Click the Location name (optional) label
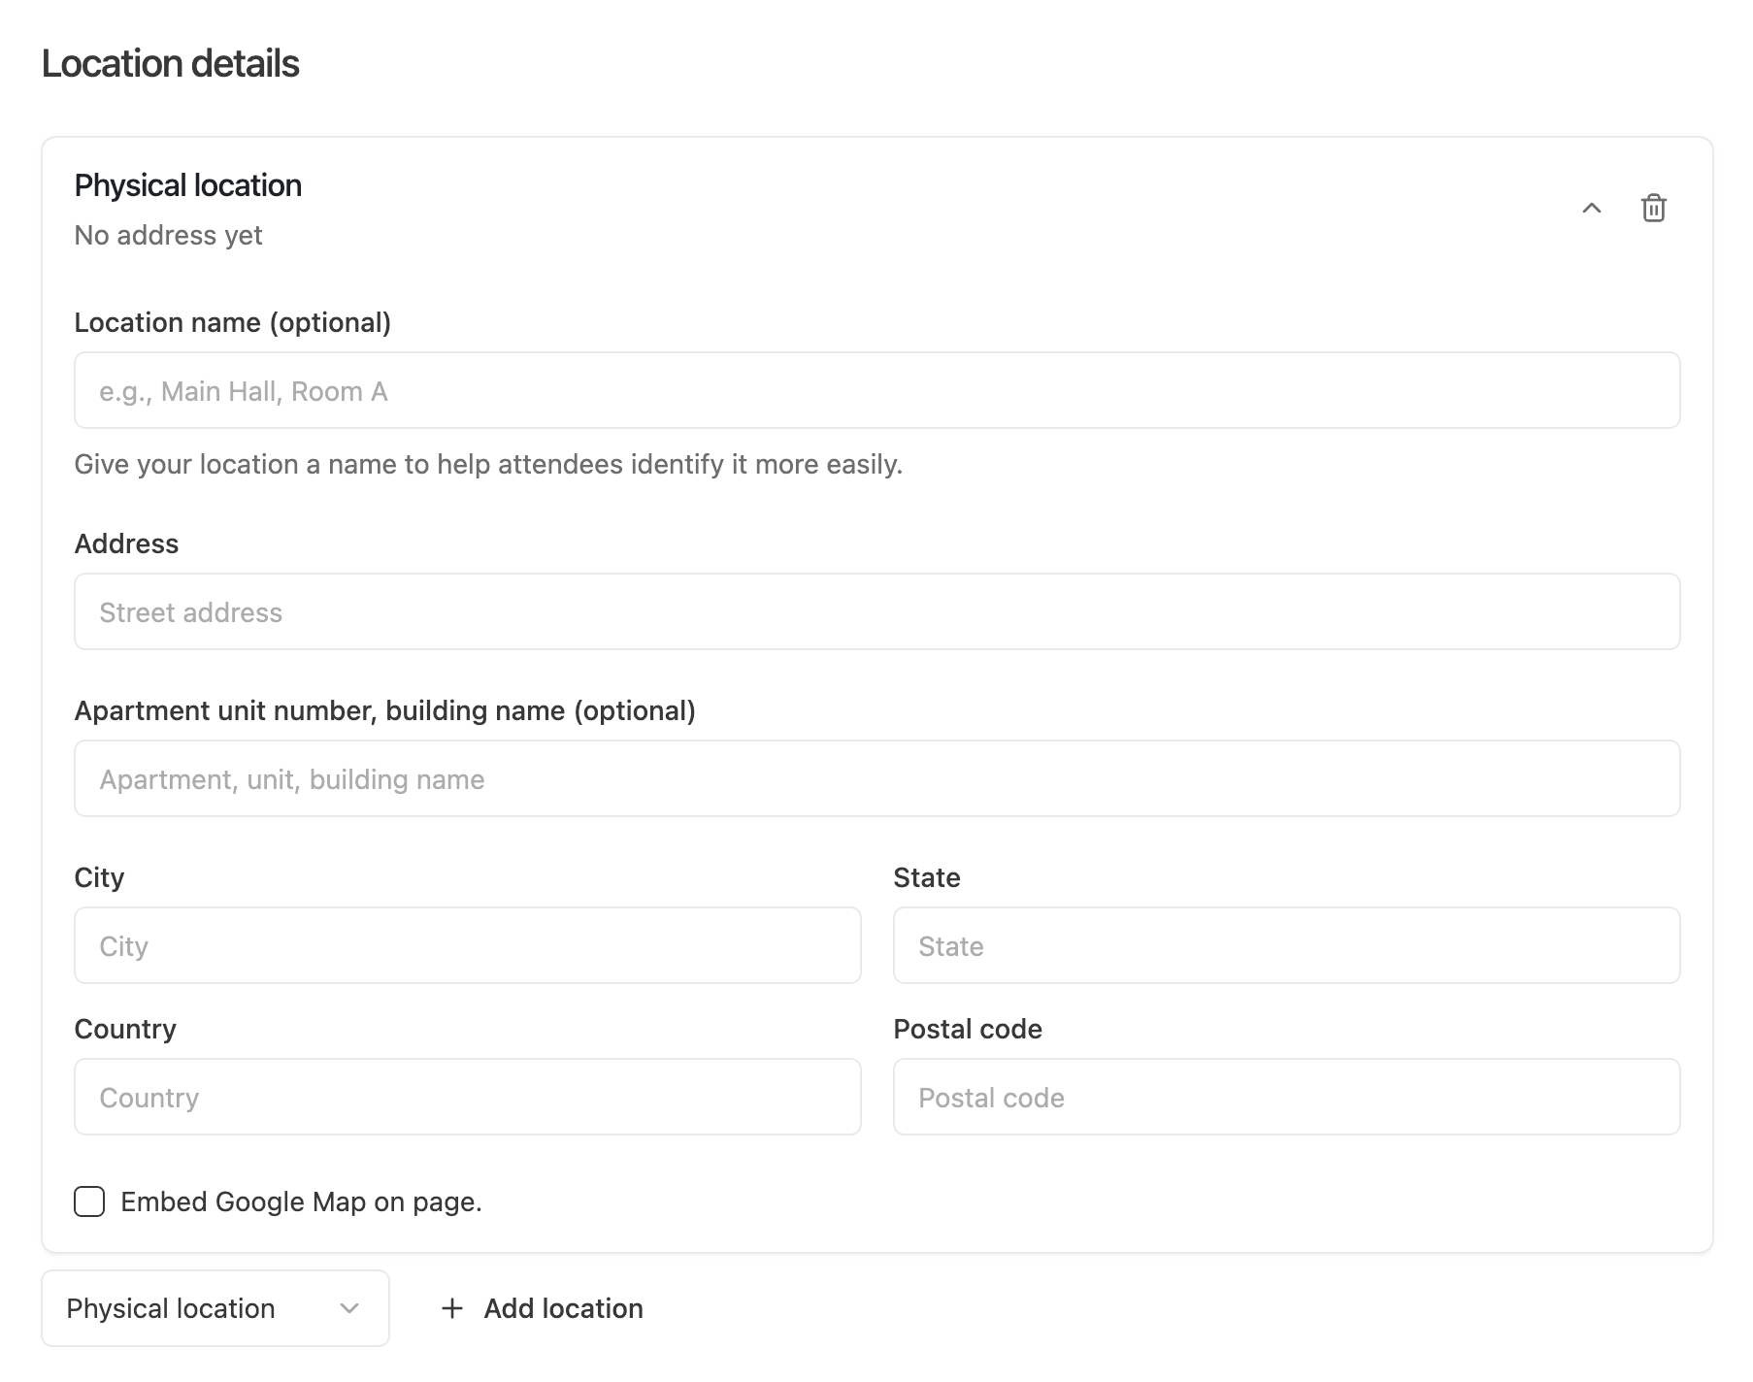The width and height of the screenshot is (1753, 1382). pyautogui.click(x=232, y=322)
